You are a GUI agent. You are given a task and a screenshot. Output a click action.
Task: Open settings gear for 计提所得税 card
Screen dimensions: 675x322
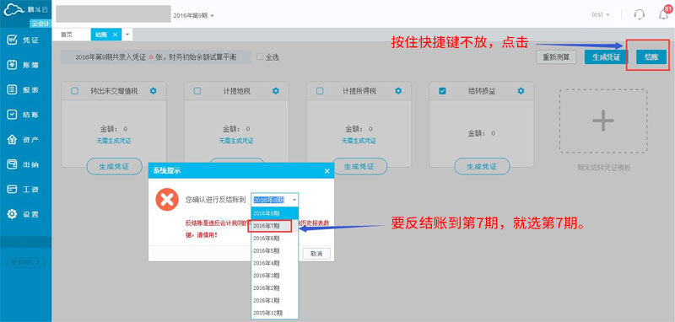pos(398,91)
